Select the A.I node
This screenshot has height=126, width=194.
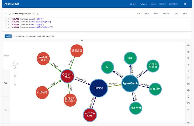[x=108, y=67]
